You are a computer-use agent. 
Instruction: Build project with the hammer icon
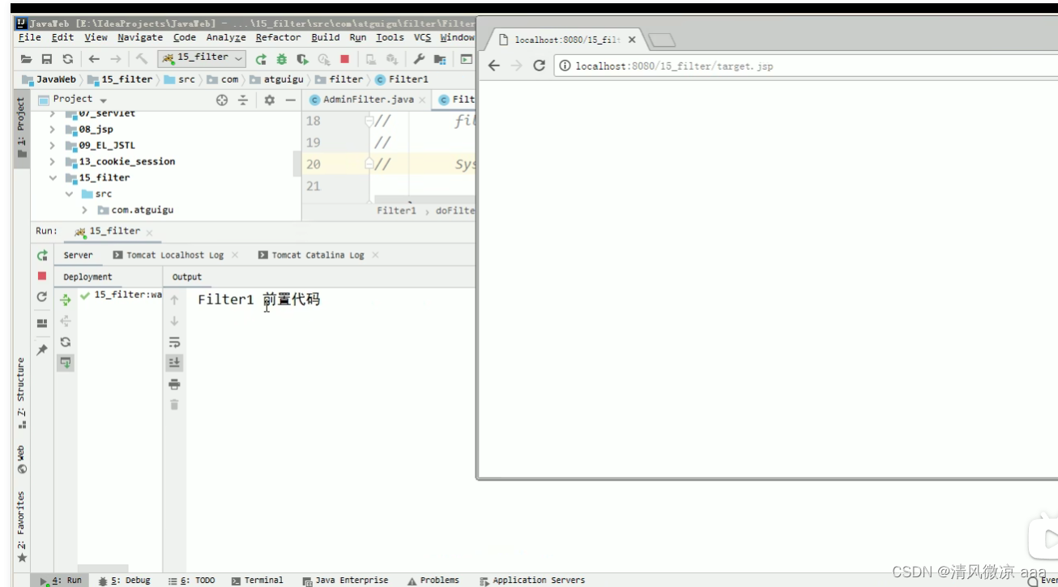142,59
